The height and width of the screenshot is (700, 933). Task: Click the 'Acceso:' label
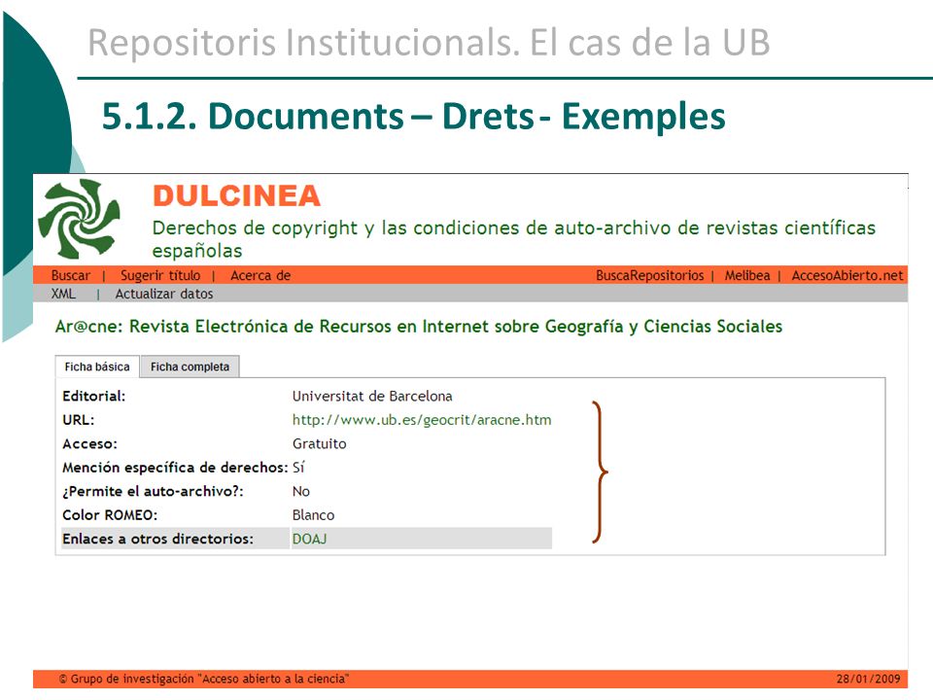pos(89,443)
